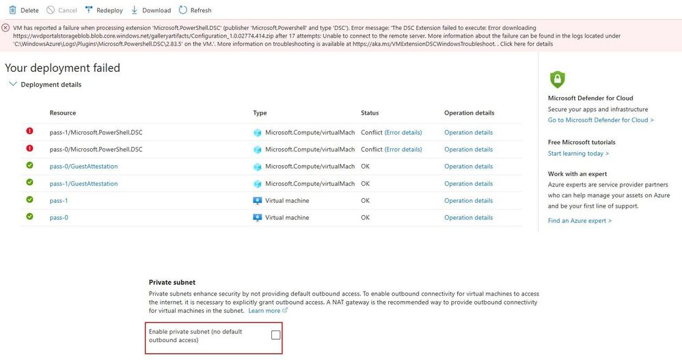682x364 pixels.
Task: Click compute cube icon in pass-1/Microsoft.PowerShell.DSC row
Action: tap(258, 132)
